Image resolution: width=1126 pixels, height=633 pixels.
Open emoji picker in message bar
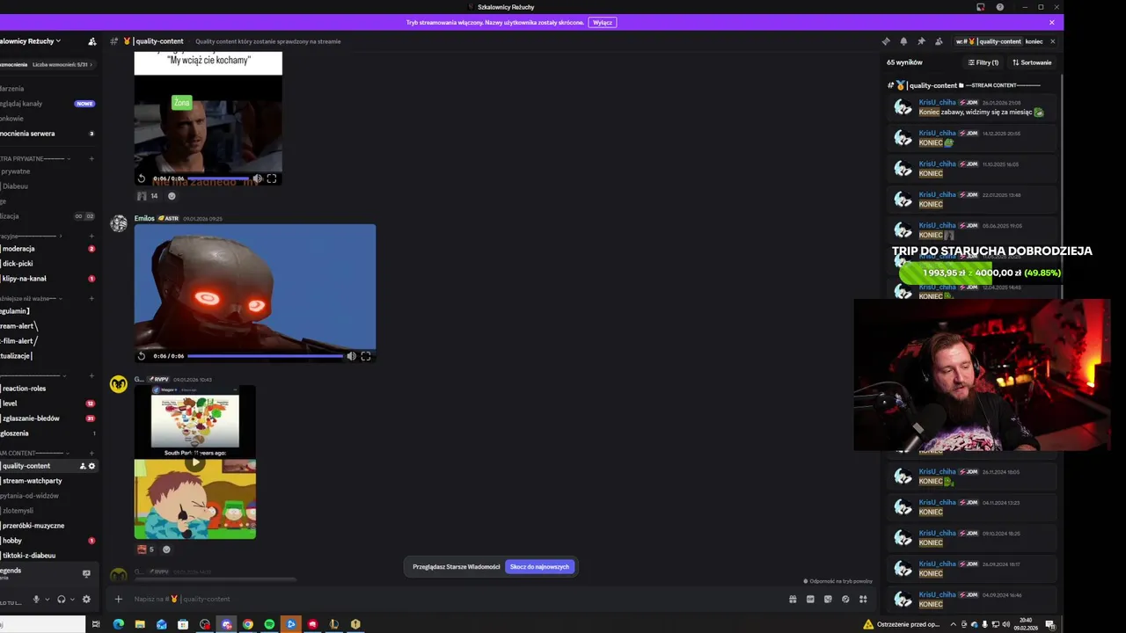845,599
